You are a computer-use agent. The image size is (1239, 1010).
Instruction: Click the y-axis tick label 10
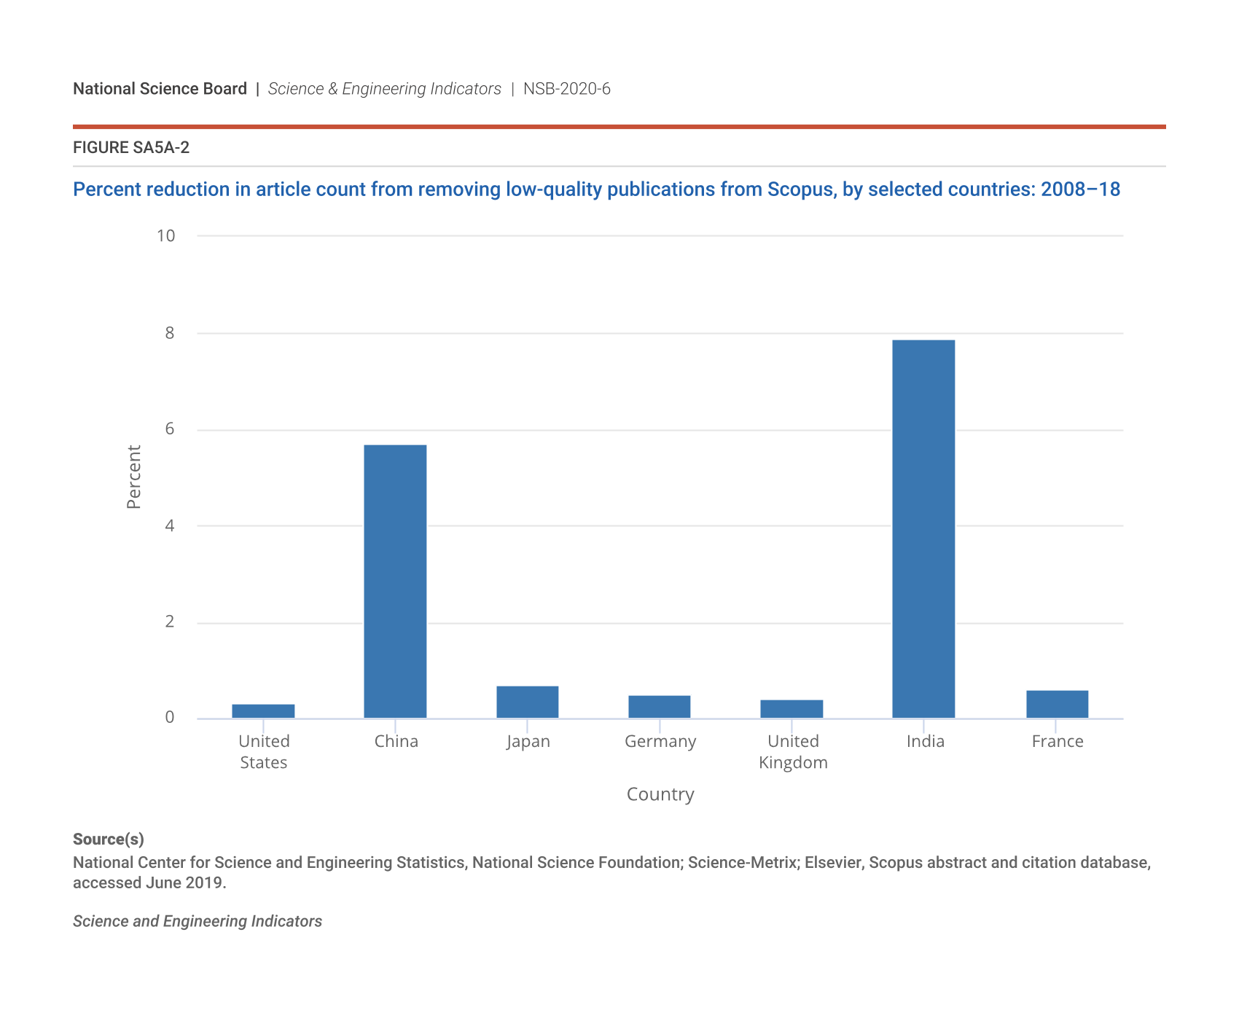(166, 235)
